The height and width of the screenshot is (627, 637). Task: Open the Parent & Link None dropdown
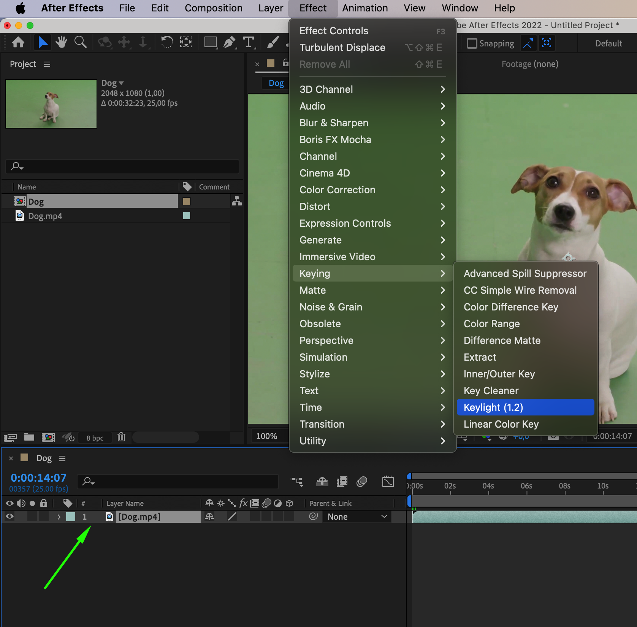pos(357,517)
